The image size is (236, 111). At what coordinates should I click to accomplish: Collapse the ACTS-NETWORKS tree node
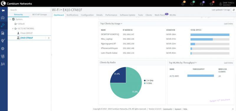(13, 29)
